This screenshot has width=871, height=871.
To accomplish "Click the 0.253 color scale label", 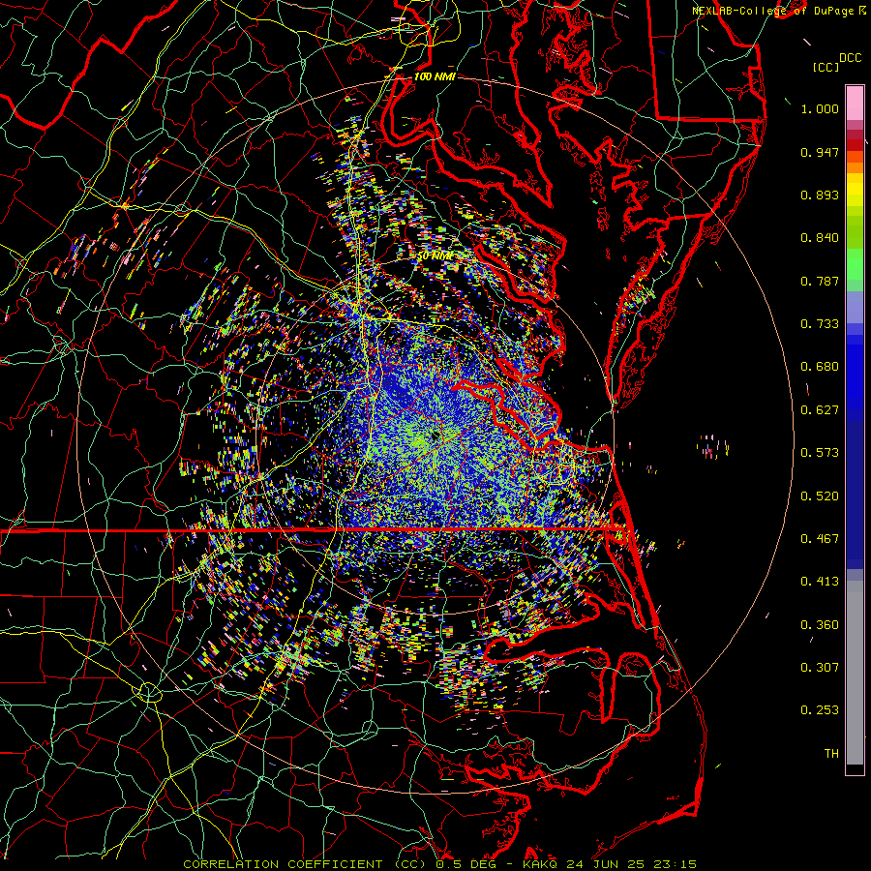I will tap(820, 710).
